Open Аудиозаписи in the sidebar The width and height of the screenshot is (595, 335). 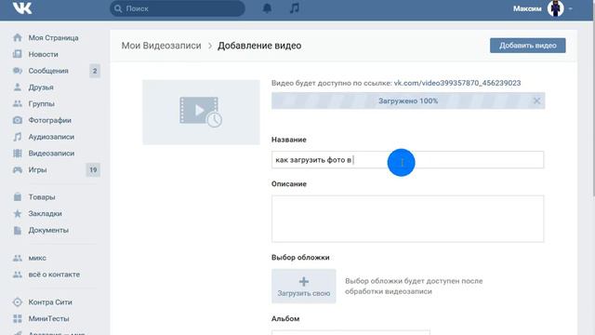coord(51,137)
